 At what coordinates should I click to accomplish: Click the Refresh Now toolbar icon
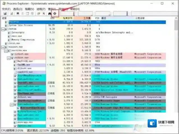tap(12, 13)
